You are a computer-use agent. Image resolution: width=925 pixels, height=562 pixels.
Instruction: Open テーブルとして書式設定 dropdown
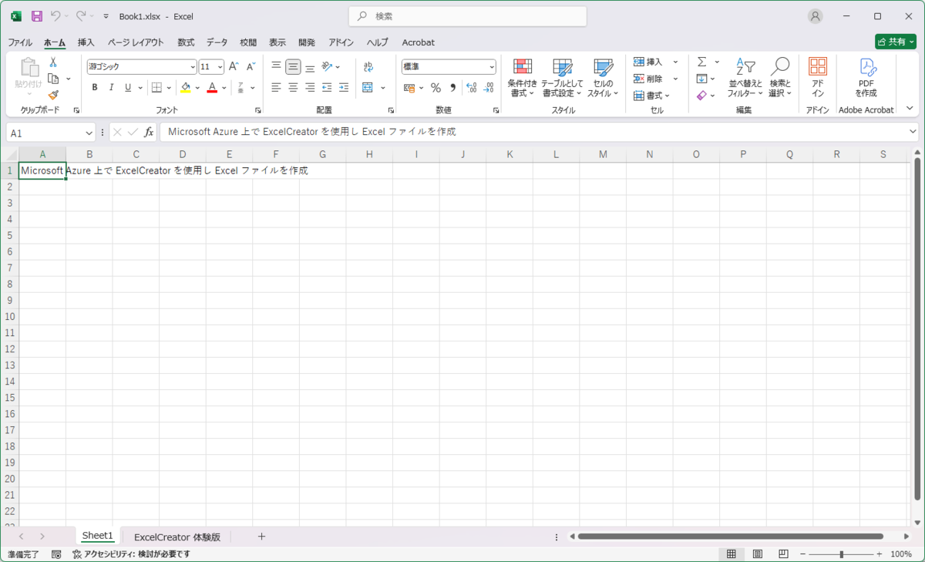[562, 77]
